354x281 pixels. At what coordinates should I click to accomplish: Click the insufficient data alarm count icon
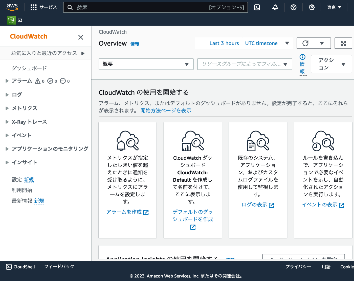(x=63, y=81)
